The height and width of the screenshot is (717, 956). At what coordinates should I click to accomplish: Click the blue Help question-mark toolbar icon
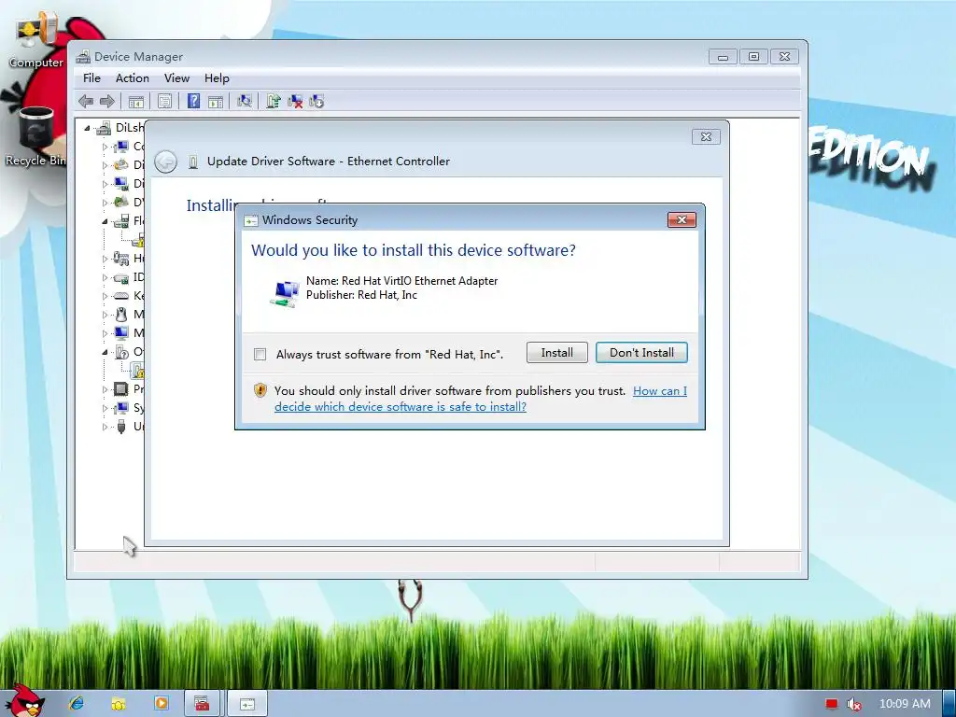pyautogui.click(x=193, y=101)
